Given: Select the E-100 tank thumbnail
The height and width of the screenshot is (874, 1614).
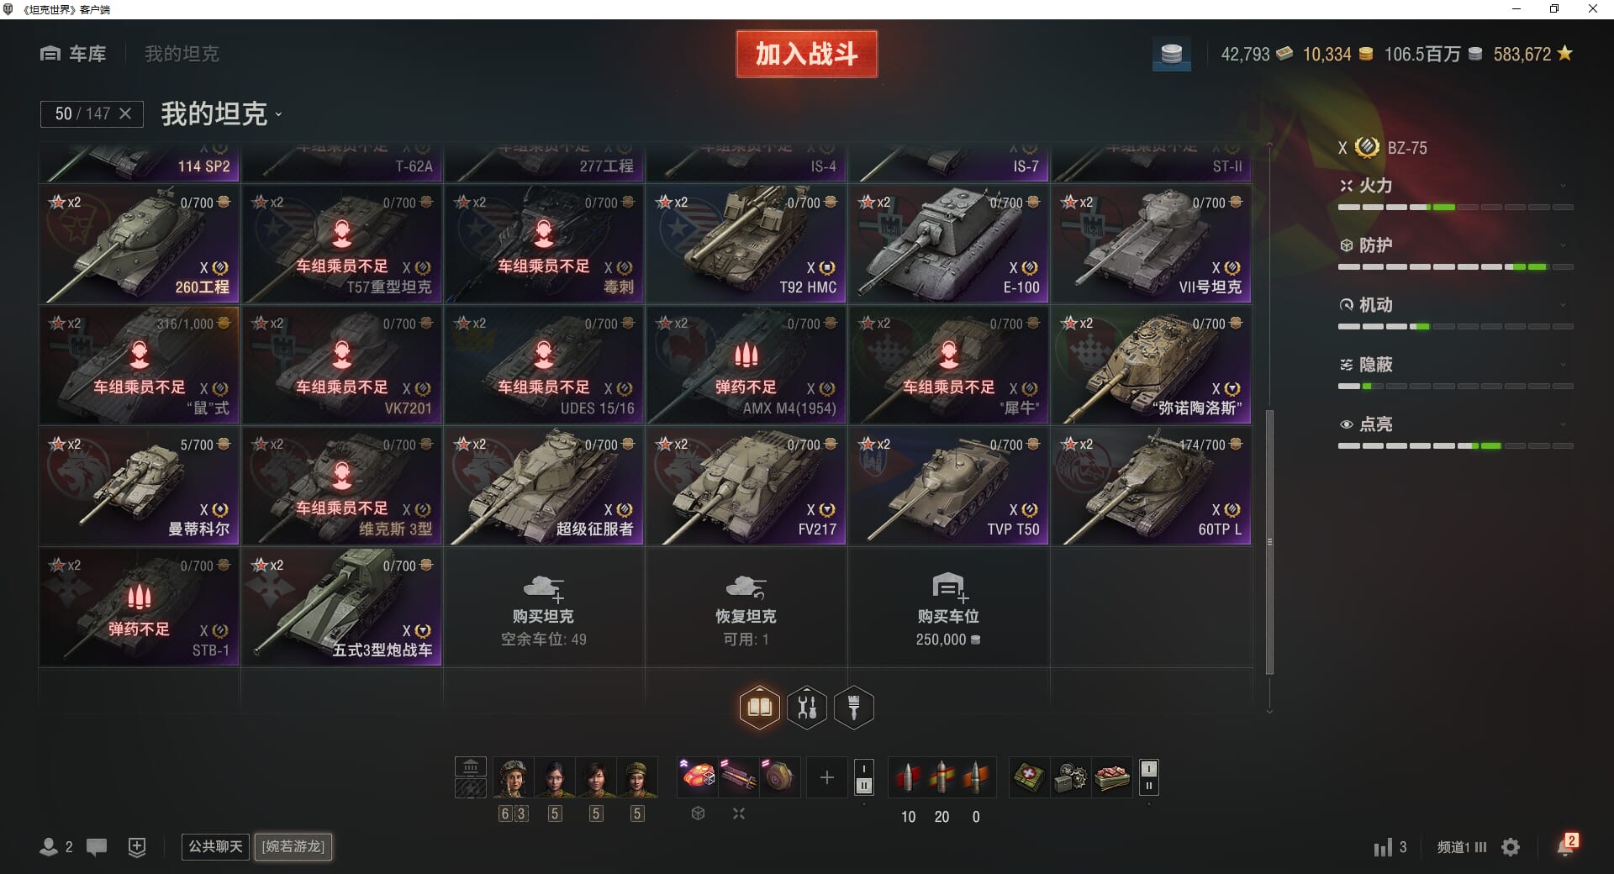Looking at the screenshot, I should (948, 244).
